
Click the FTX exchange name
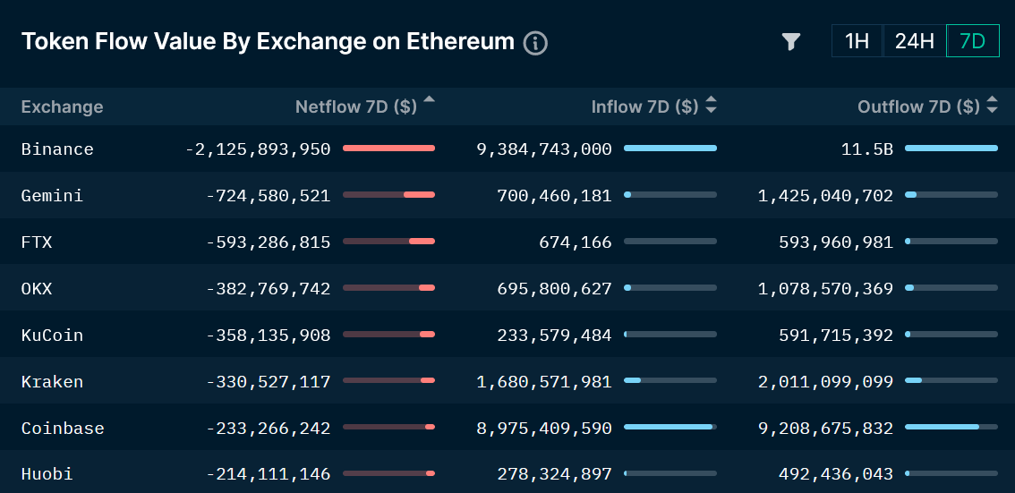(37, 242)
